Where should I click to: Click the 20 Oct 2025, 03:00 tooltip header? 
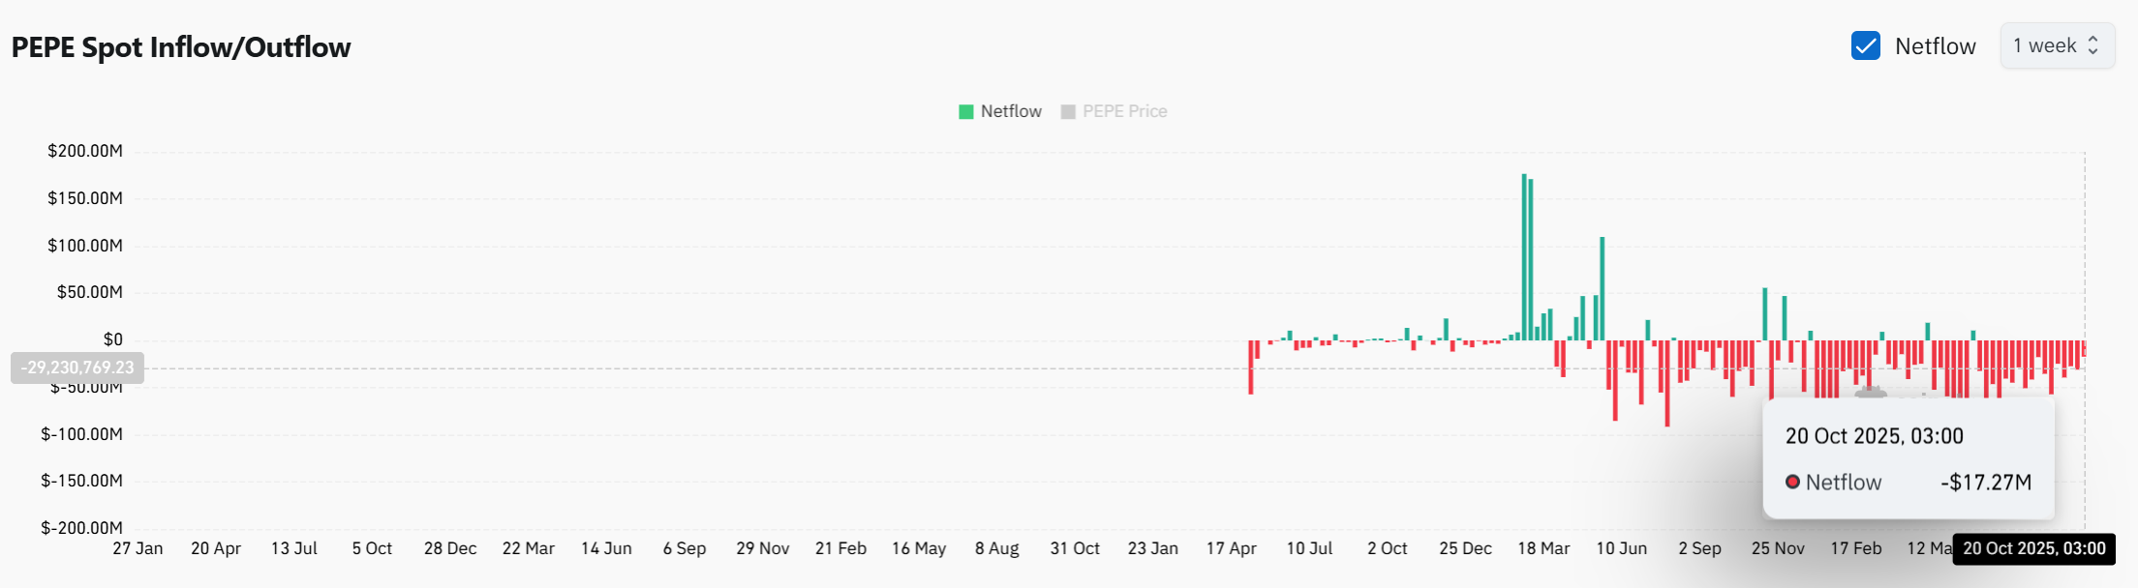pos(1874,436)
